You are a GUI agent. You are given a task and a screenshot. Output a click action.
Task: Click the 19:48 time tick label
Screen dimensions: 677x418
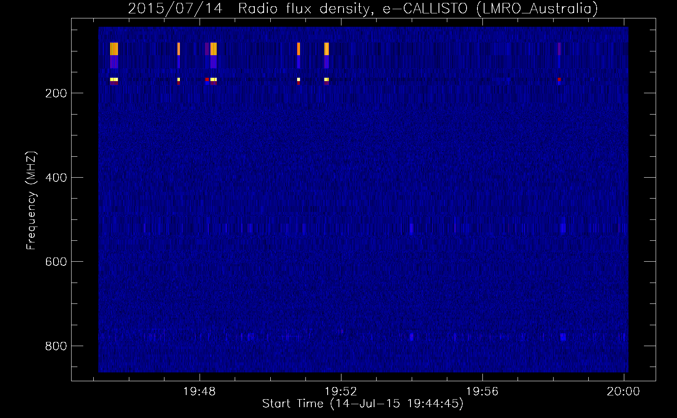[x=200, y=392]
